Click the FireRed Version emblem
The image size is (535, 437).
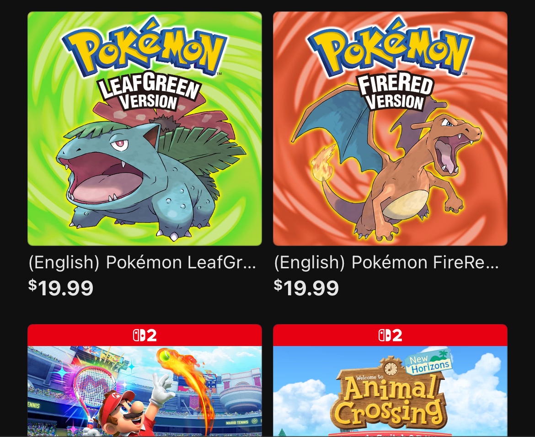(396, 92)
